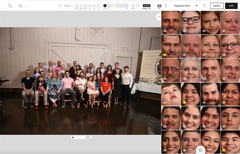Toggle the eye visibility icon in toolbar
Screen dimensions: 240x154
pyautogui.click(x=159, y=6)
